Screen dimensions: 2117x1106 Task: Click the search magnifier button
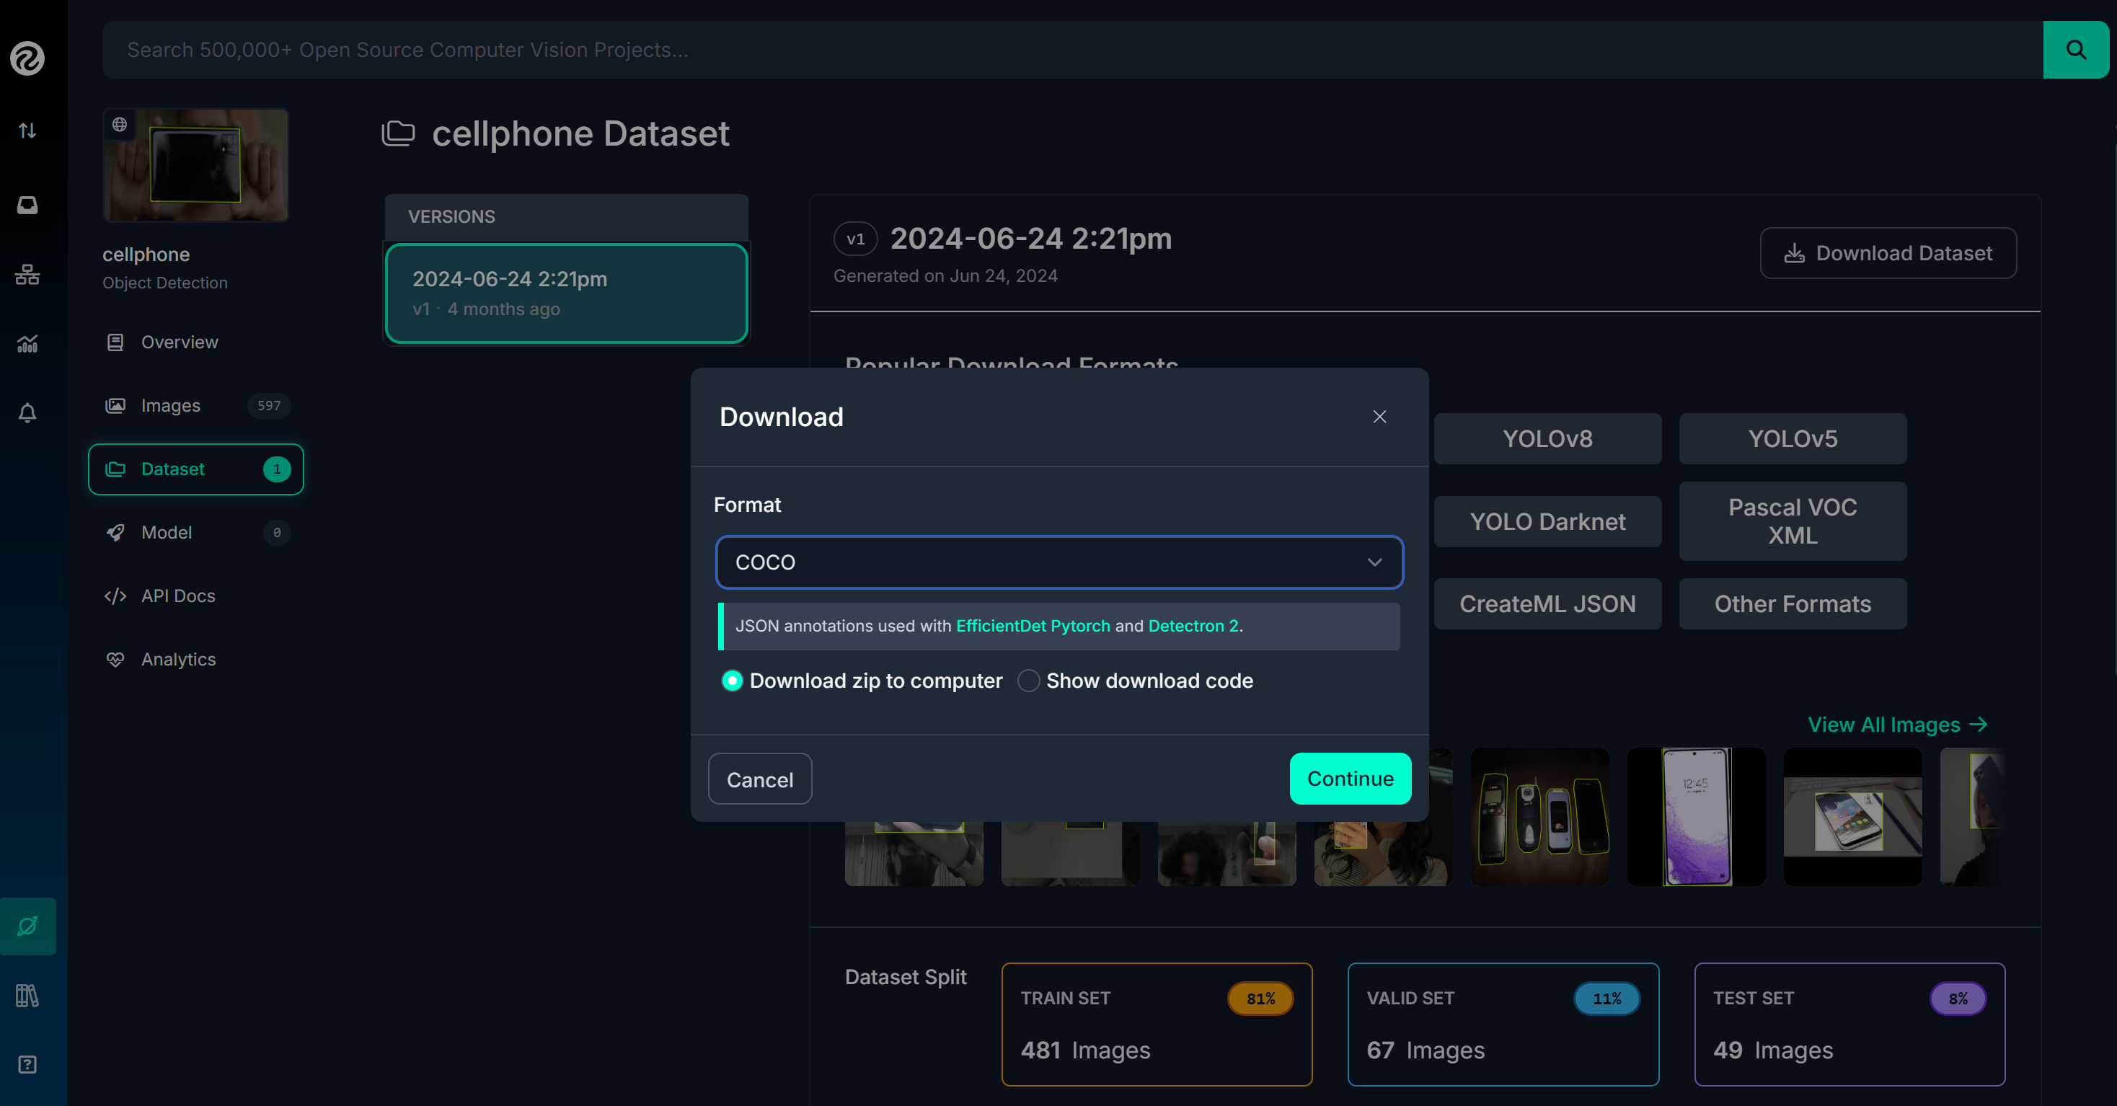2075,50
